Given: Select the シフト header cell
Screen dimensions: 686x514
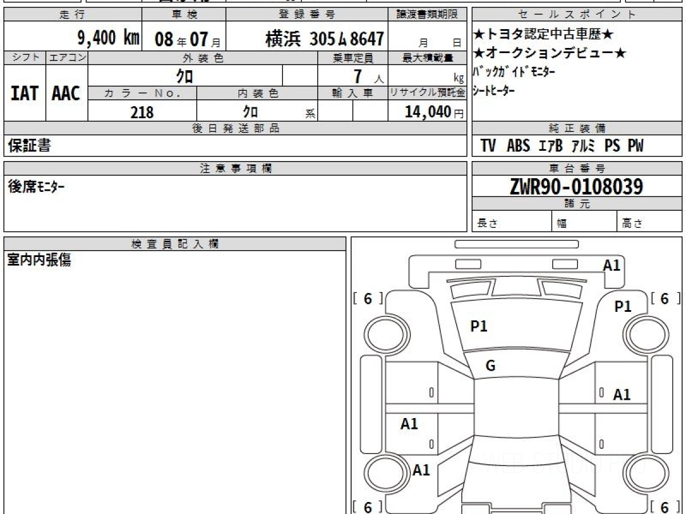Looking at the screenshot, I should click(x=25, y=58).
